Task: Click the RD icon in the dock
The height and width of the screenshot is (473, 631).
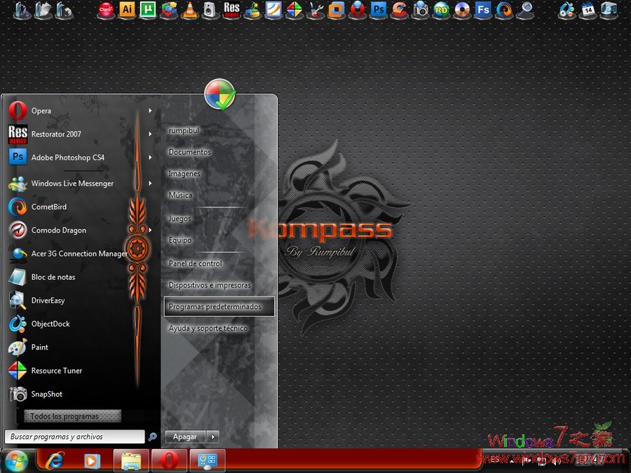Action: (442, 11)
